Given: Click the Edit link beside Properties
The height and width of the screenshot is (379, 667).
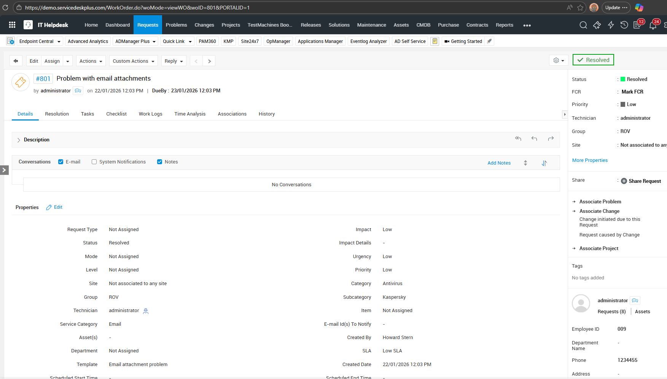Looking at the screenshot, I should 54,207.
